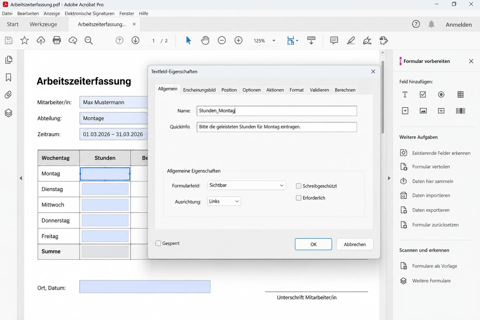The width and height of the screenshot is (480, 320).
Task: Click the upload to cloud icon
Action: pos(41,40)
